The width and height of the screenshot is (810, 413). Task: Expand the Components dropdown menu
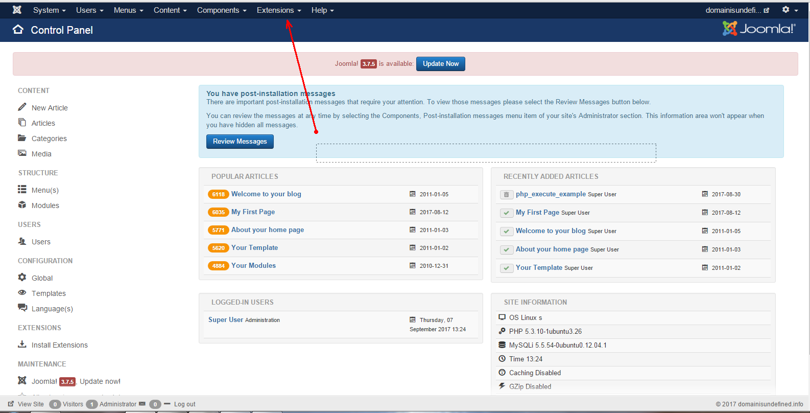(222, 10)
